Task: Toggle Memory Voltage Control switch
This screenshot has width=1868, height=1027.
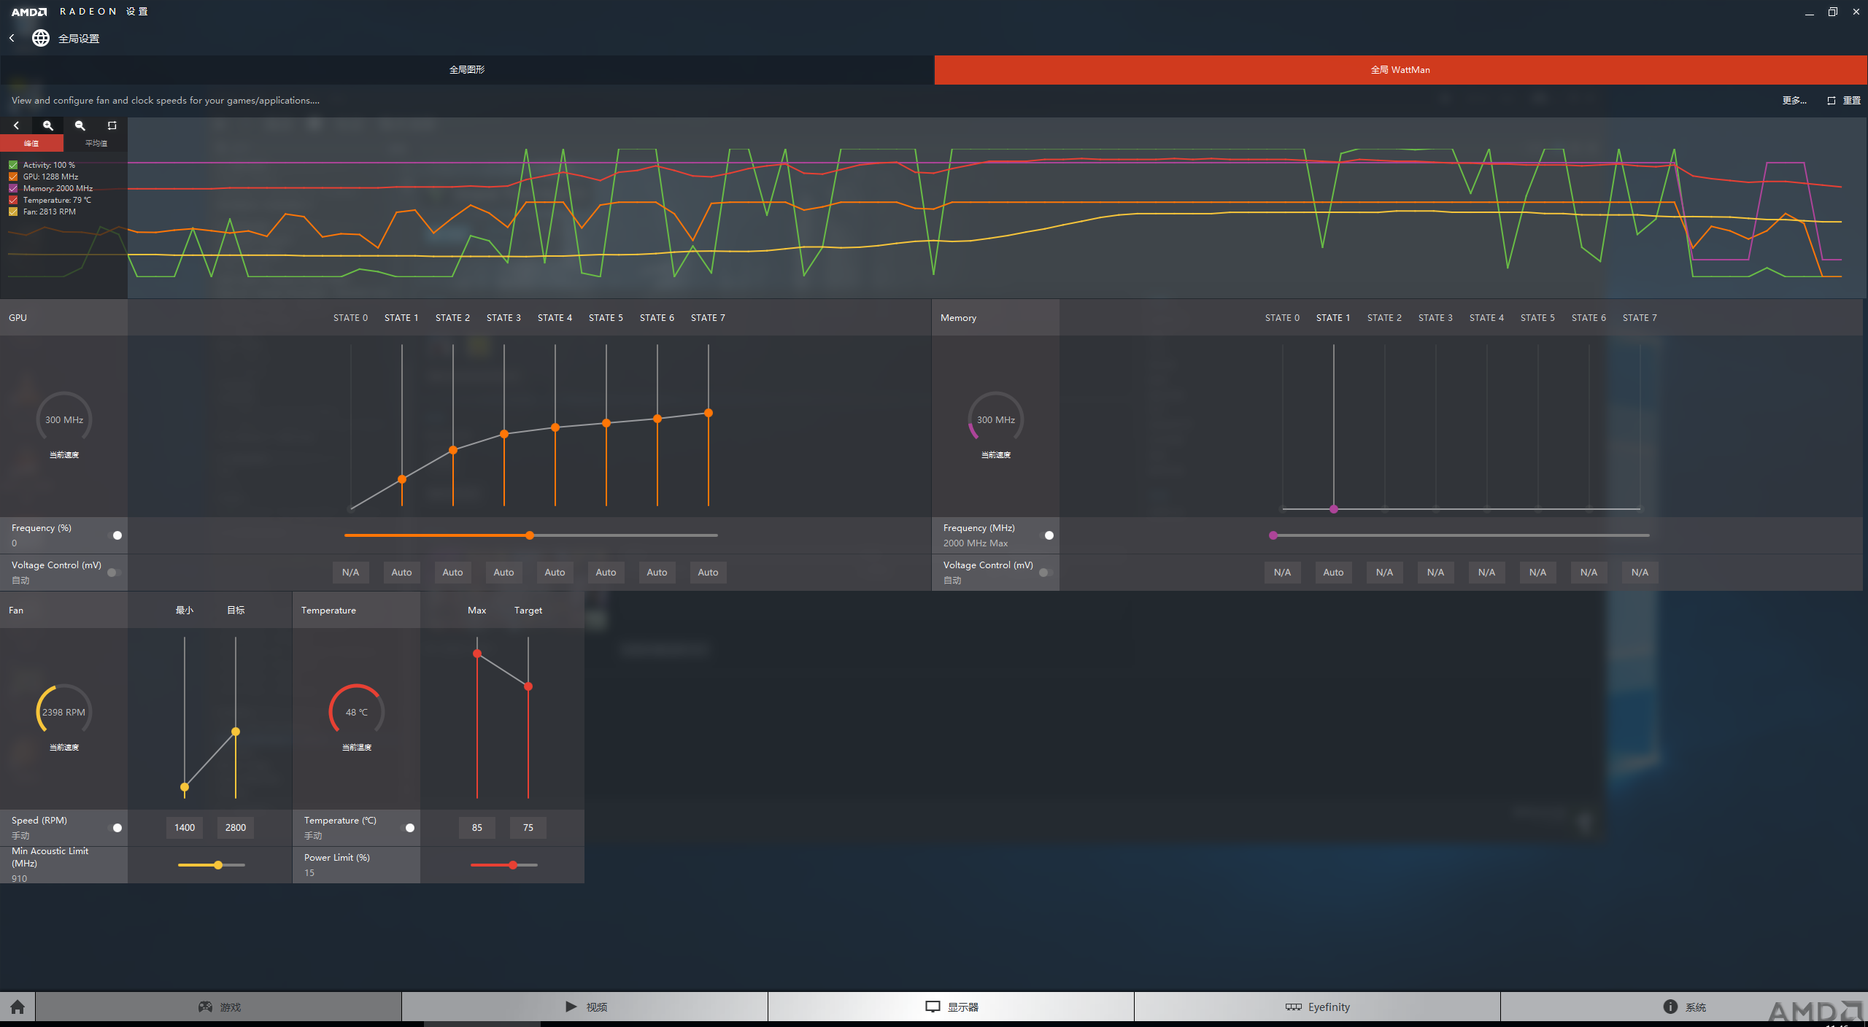Action: tap(1046, 573)
